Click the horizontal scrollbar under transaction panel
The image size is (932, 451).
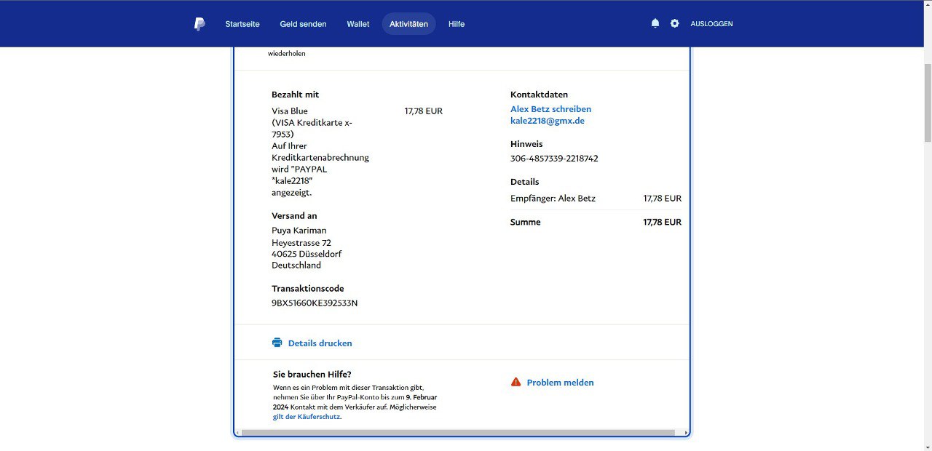point(459,433)
